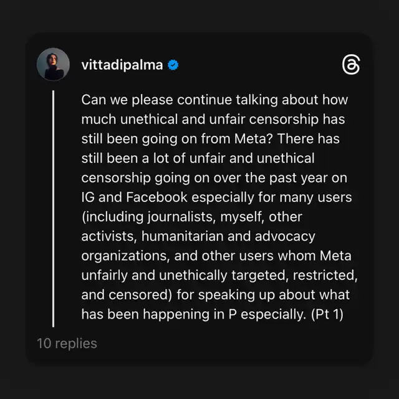Viewport: 399px width, 399px height.
Task: Open vittadipalma's profile picture
Action: tap(53, 64)
